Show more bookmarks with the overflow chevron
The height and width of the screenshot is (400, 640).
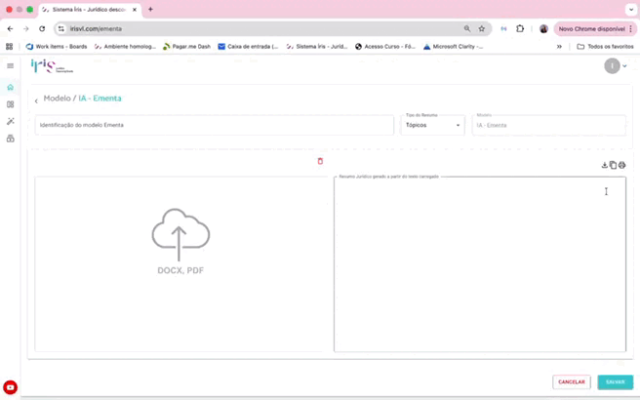click(559, 46)
